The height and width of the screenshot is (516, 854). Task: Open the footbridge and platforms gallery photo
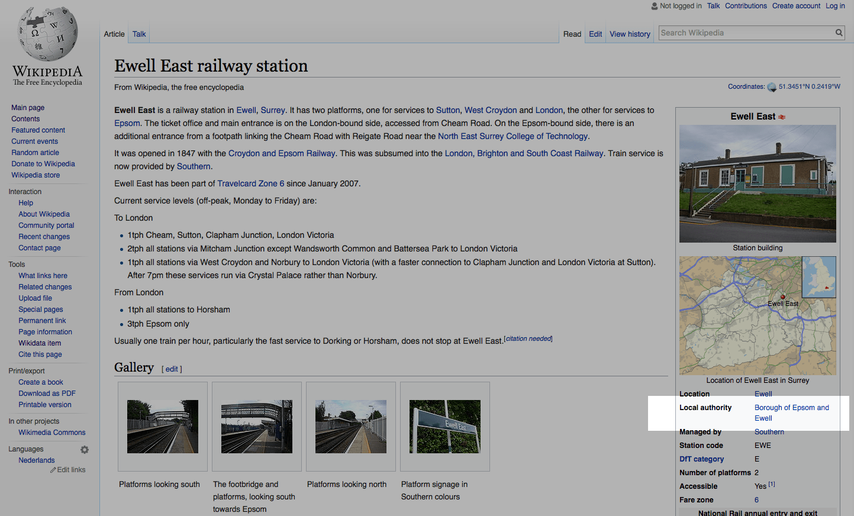257,427
